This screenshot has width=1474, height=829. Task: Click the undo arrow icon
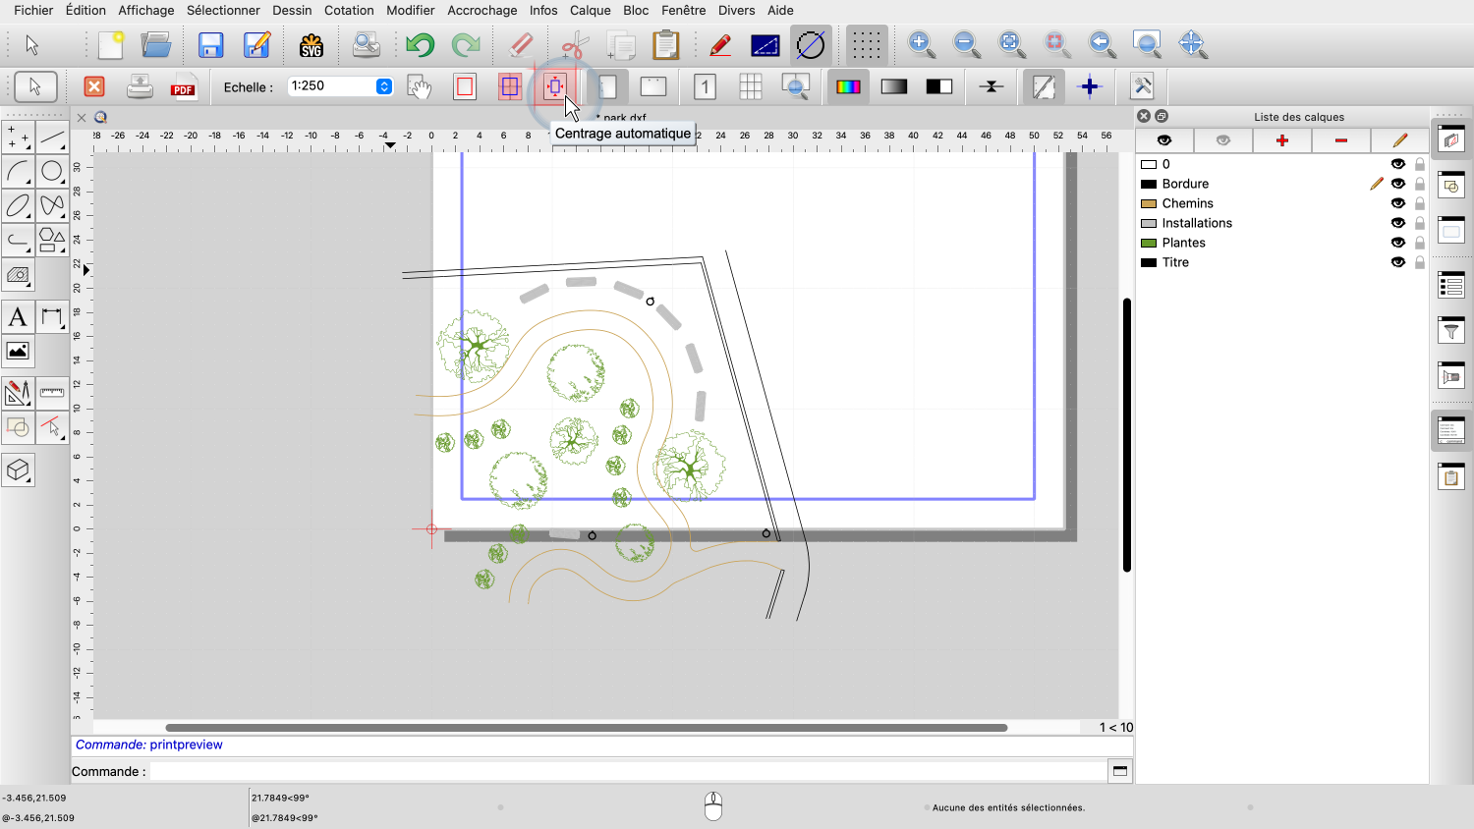[x=420, y=45]
